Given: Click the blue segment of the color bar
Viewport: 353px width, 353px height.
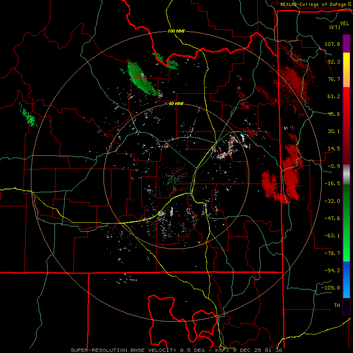Looking at the screenshot, I should pyautogui.click(x=346, y=280).
